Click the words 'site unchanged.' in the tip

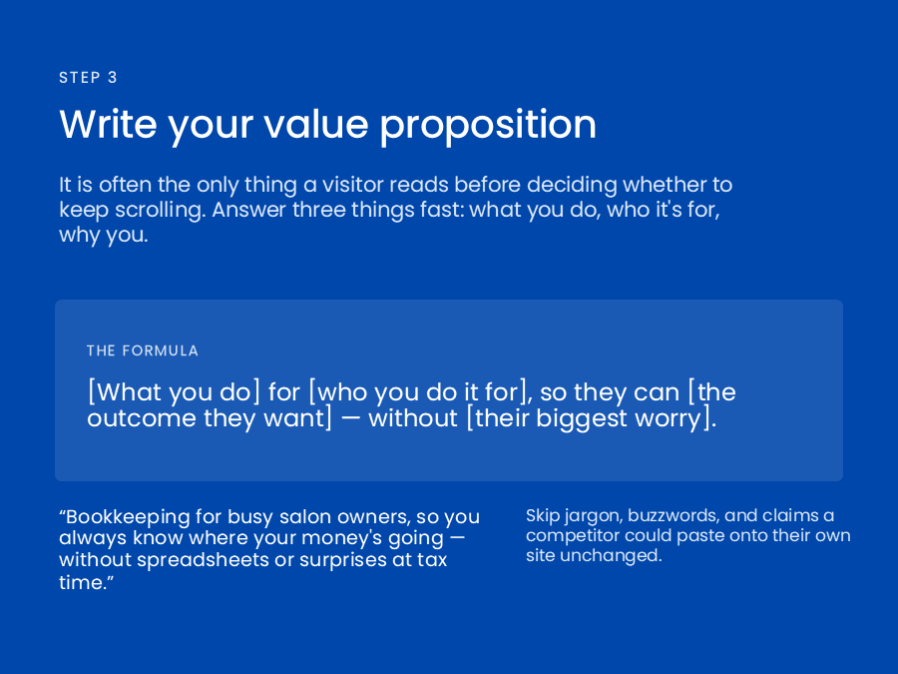tap(594, 555)
